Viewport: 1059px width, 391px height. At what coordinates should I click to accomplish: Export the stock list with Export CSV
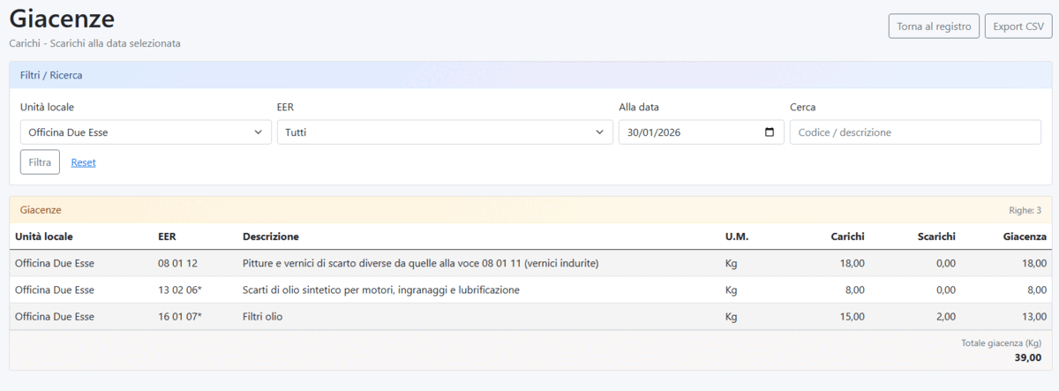1018,26
